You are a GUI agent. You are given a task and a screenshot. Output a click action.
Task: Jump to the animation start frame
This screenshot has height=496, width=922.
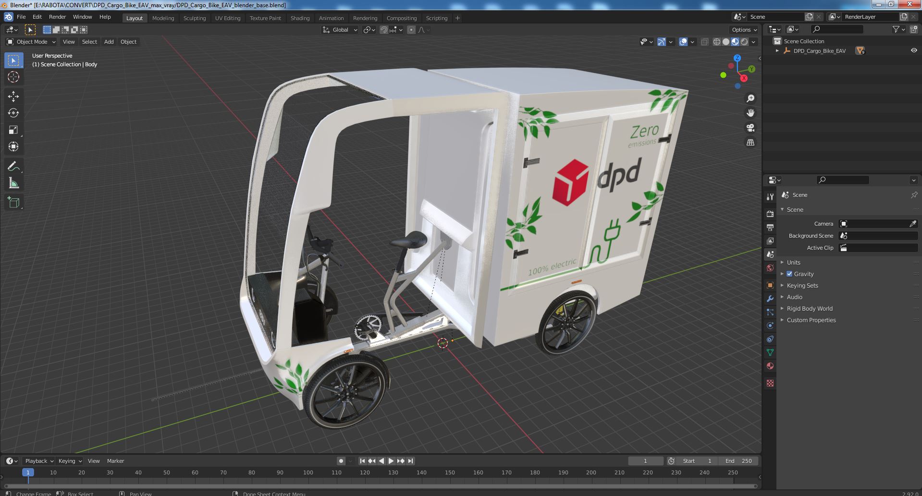tap(362, 461)
